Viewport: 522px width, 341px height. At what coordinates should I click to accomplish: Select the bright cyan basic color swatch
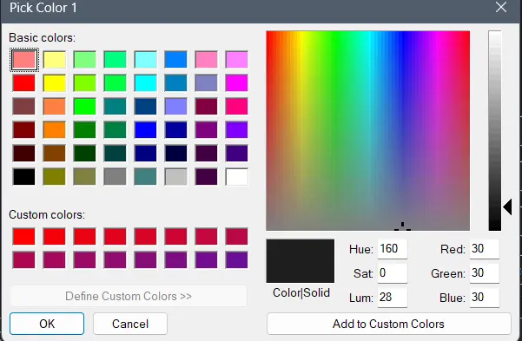pyautogui.click(x=145, y=82)
